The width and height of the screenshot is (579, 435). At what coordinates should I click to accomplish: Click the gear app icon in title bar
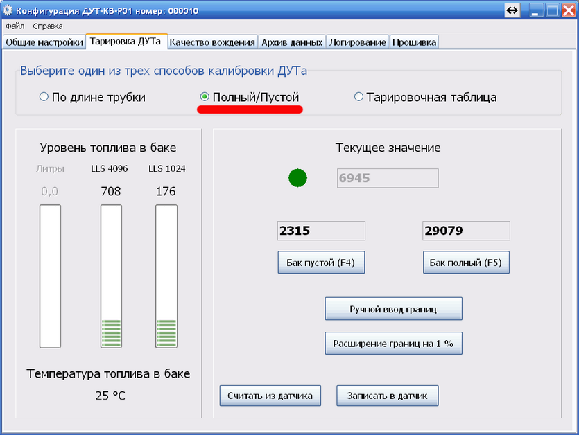pos(8,10)
